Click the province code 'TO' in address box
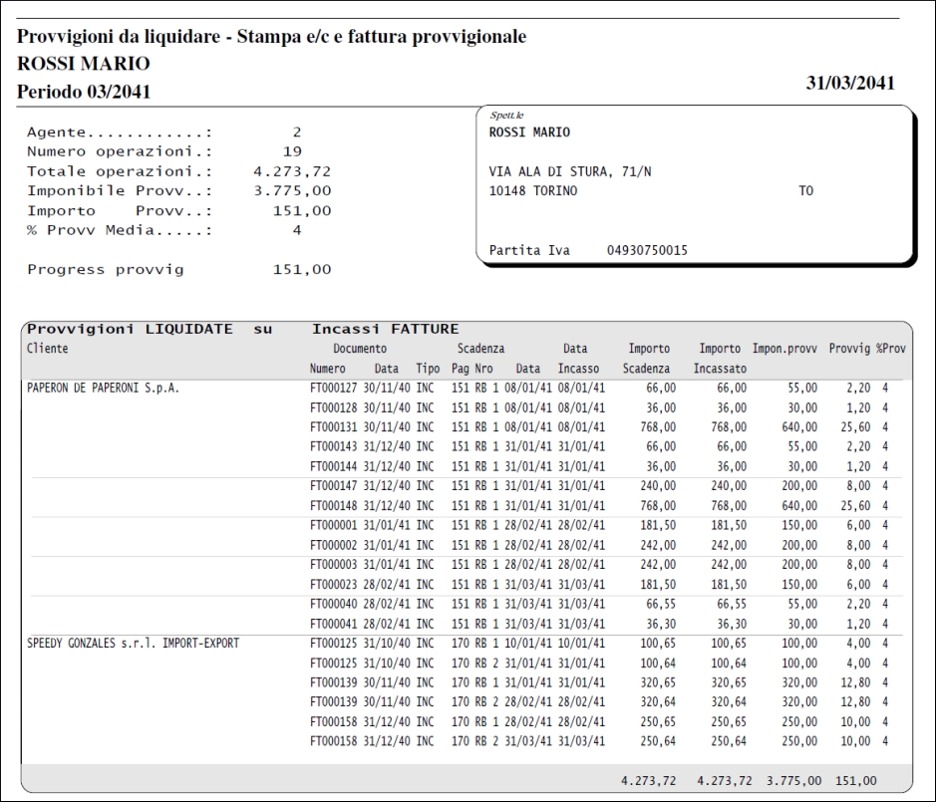This screenshot has width=936, height=802. click(805, 191)
